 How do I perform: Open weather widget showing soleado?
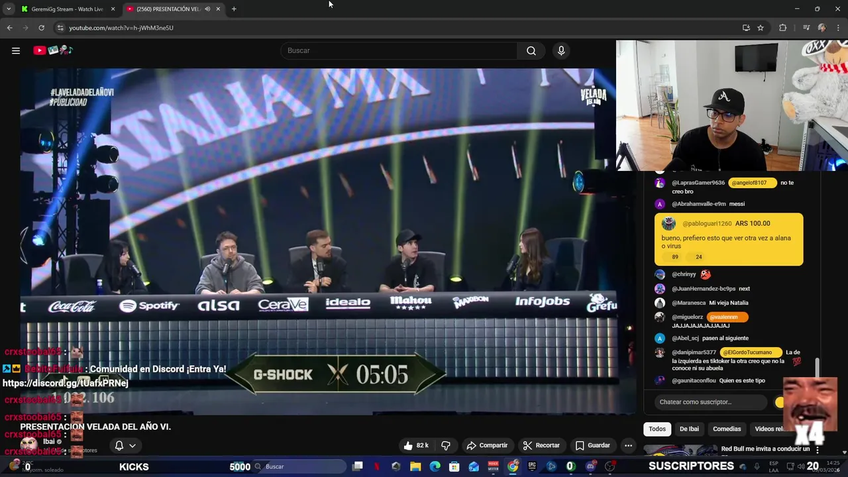[x=36, y=467]
